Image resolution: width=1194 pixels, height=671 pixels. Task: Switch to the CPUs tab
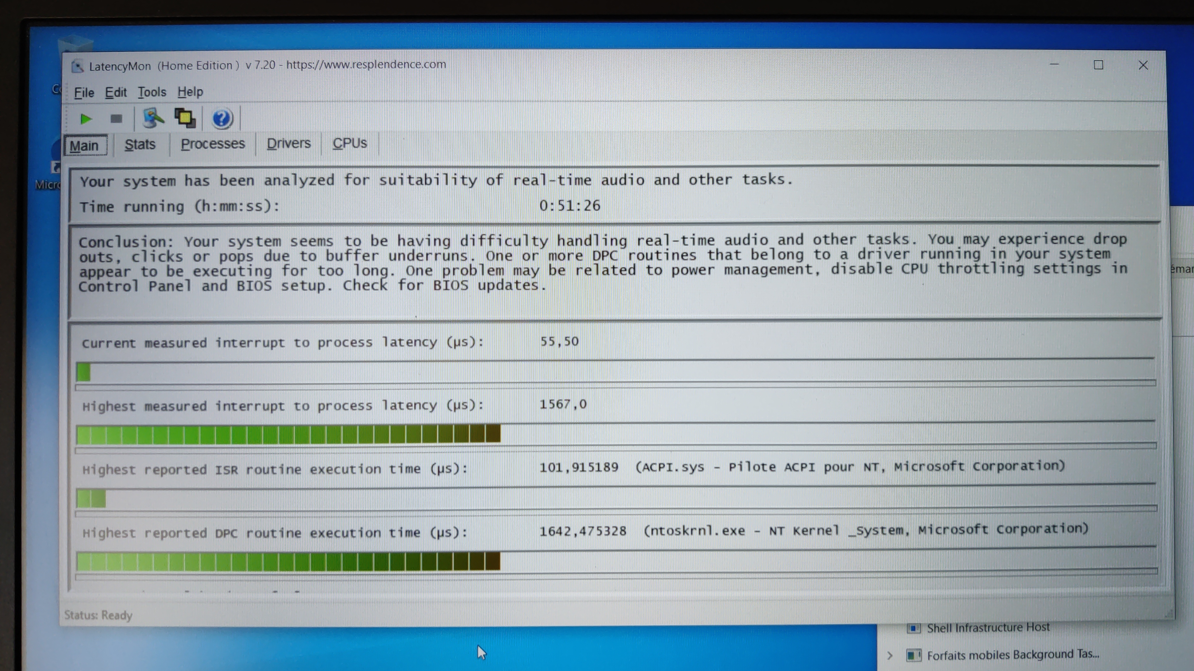pyautogui.click(x=349, y=143)
